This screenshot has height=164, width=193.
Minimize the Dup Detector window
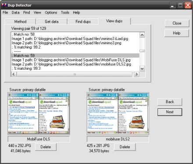tap(173, 5)
